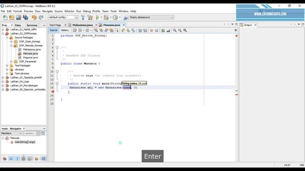The width and height of the screenshot is (305, 171).
Task: Toggle the Rectangular Selection icon
Action: tap(116, 30)
